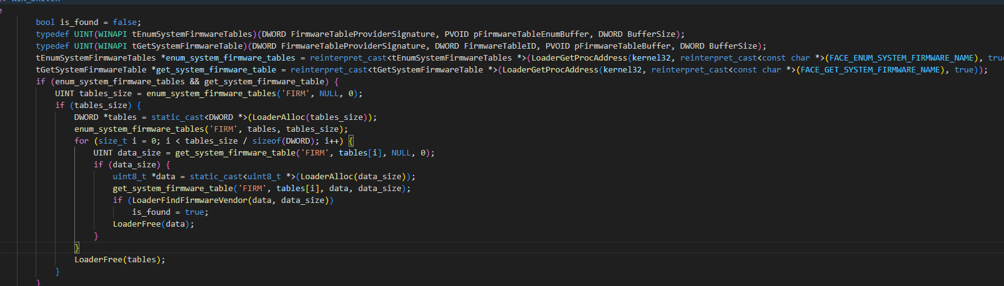The image size is (1004, 286).
Task: Click the FACE_GET_SYSTEM_FIRMWARE_NAME macro
Action: point(872,70)
